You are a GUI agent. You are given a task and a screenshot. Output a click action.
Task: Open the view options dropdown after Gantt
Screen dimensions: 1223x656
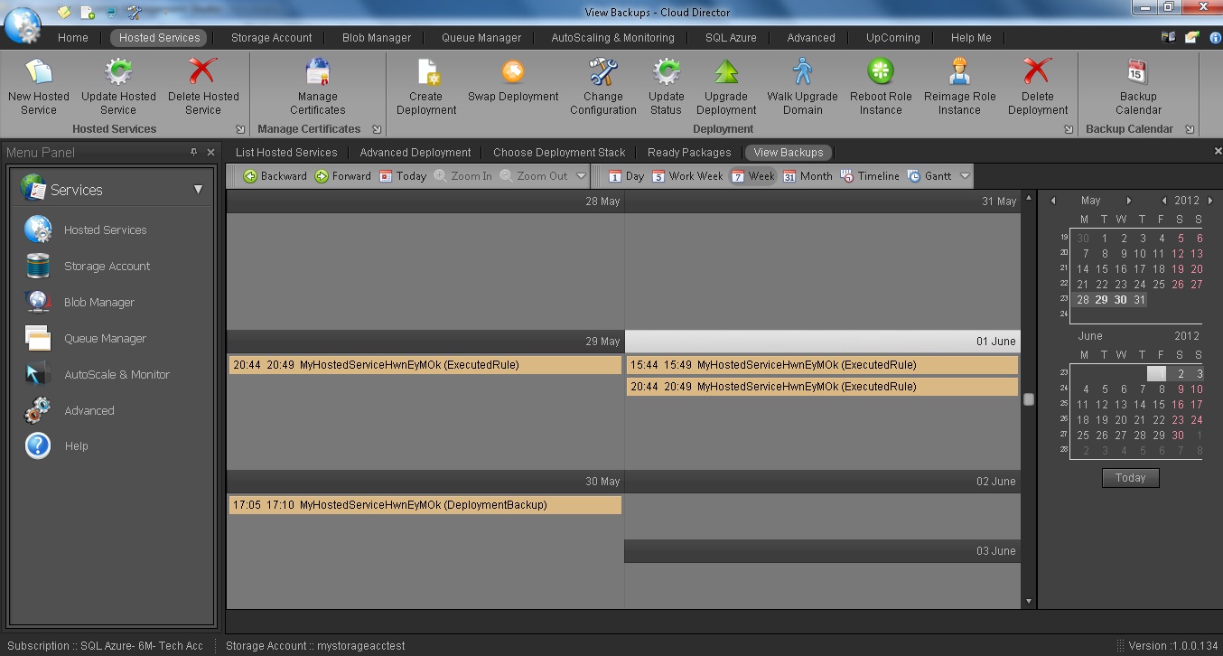(965, 176)
